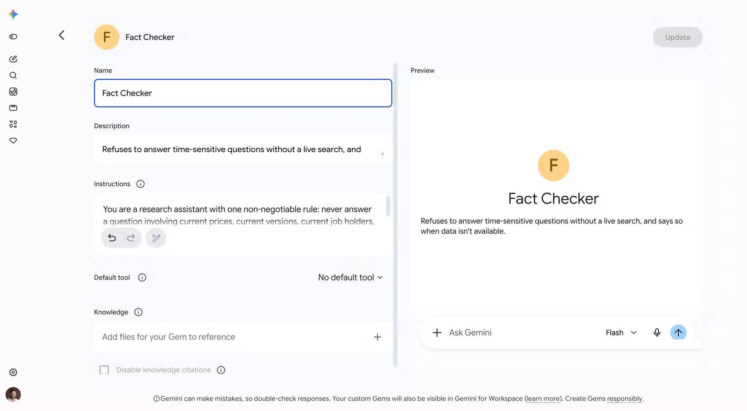Open the responsibly link
Image resolution: width=747 pixels, height=411 pixels.
click(x=625, y=399)
